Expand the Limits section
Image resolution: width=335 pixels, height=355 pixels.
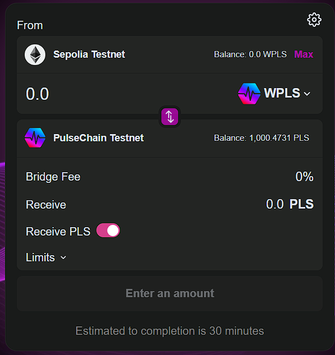pos(46,257)
